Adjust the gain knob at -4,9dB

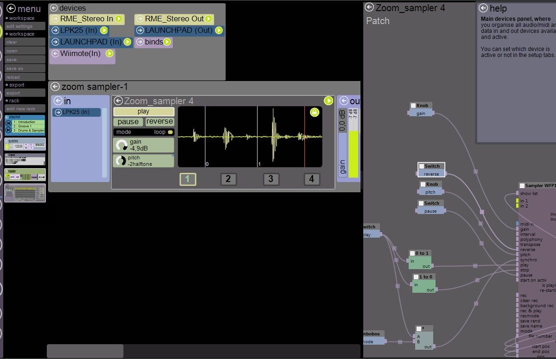(121, 145)
